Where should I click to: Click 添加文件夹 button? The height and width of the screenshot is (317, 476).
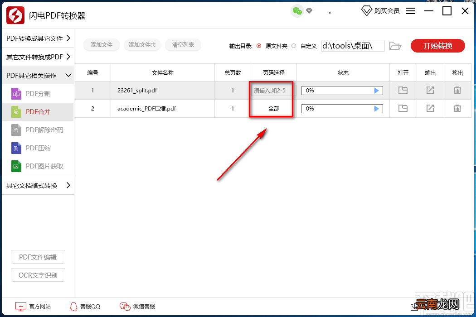[x=142, y=45]
